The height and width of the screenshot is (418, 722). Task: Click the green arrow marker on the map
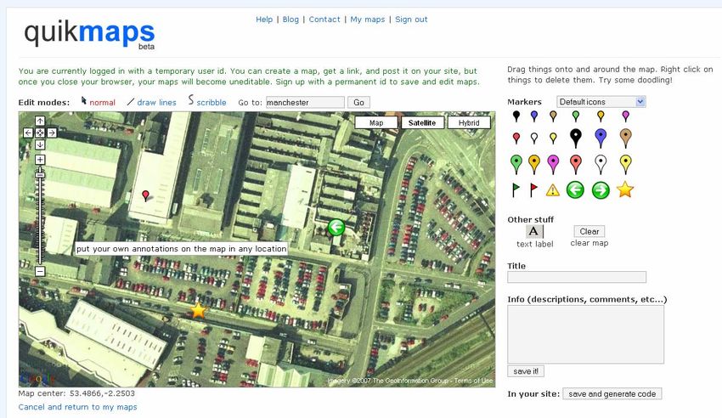(x=336, y=227)
